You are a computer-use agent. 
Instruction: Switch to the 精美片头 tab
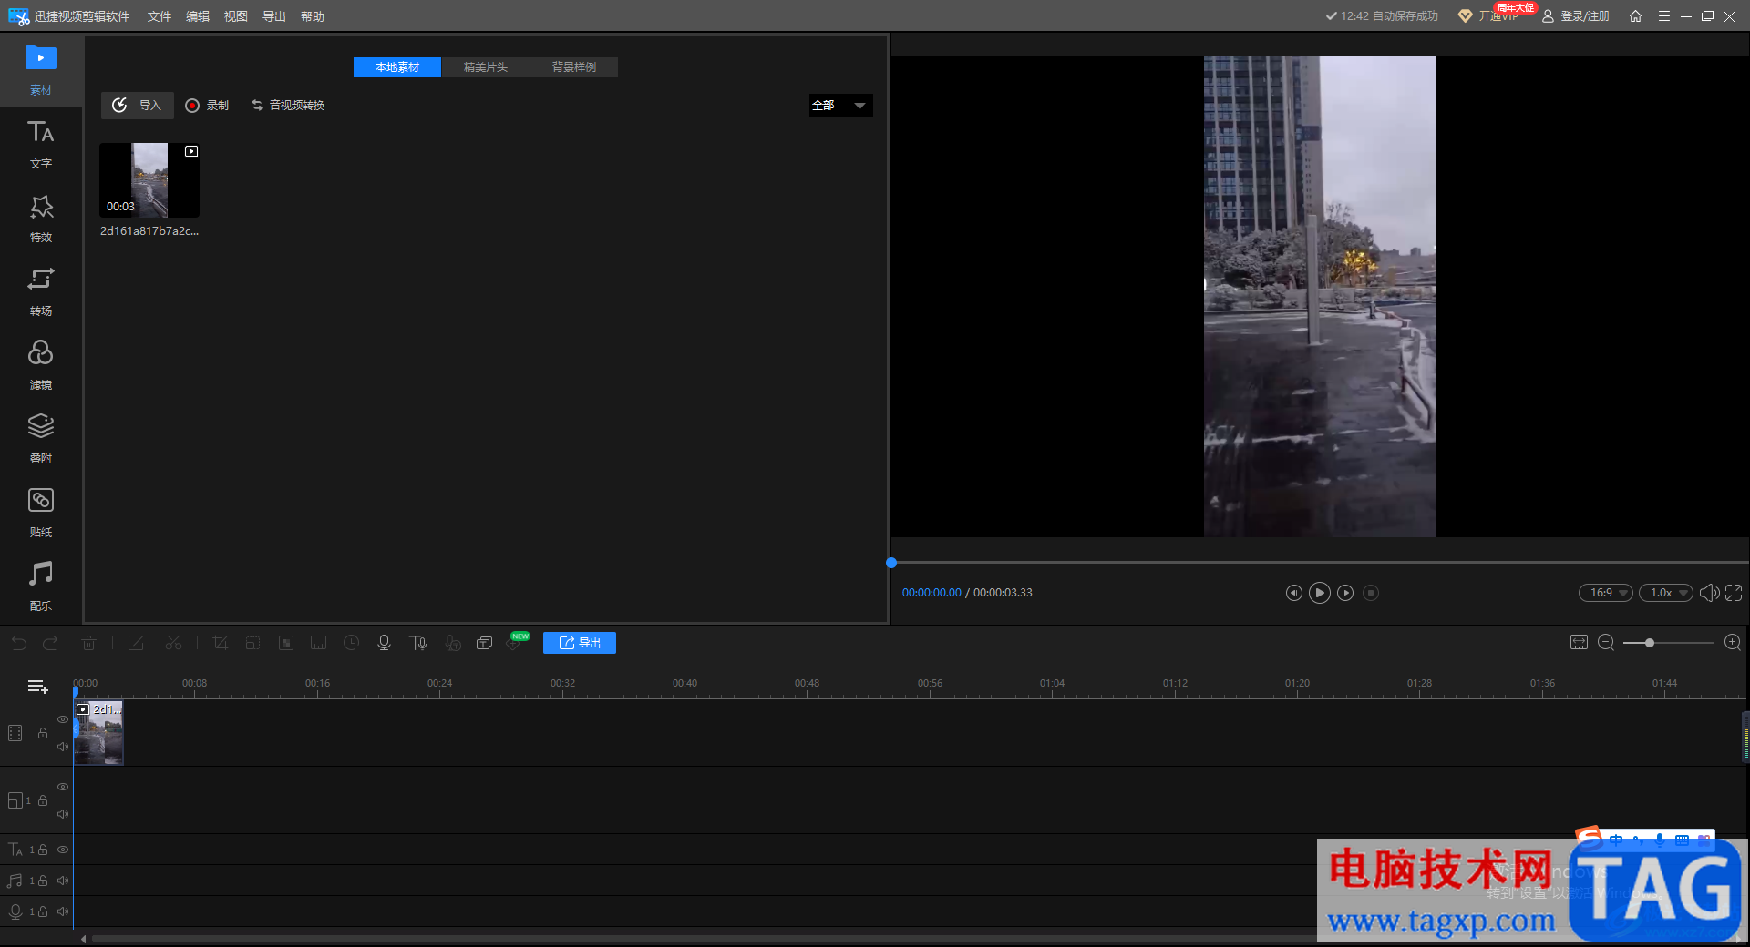click(486, 67)
